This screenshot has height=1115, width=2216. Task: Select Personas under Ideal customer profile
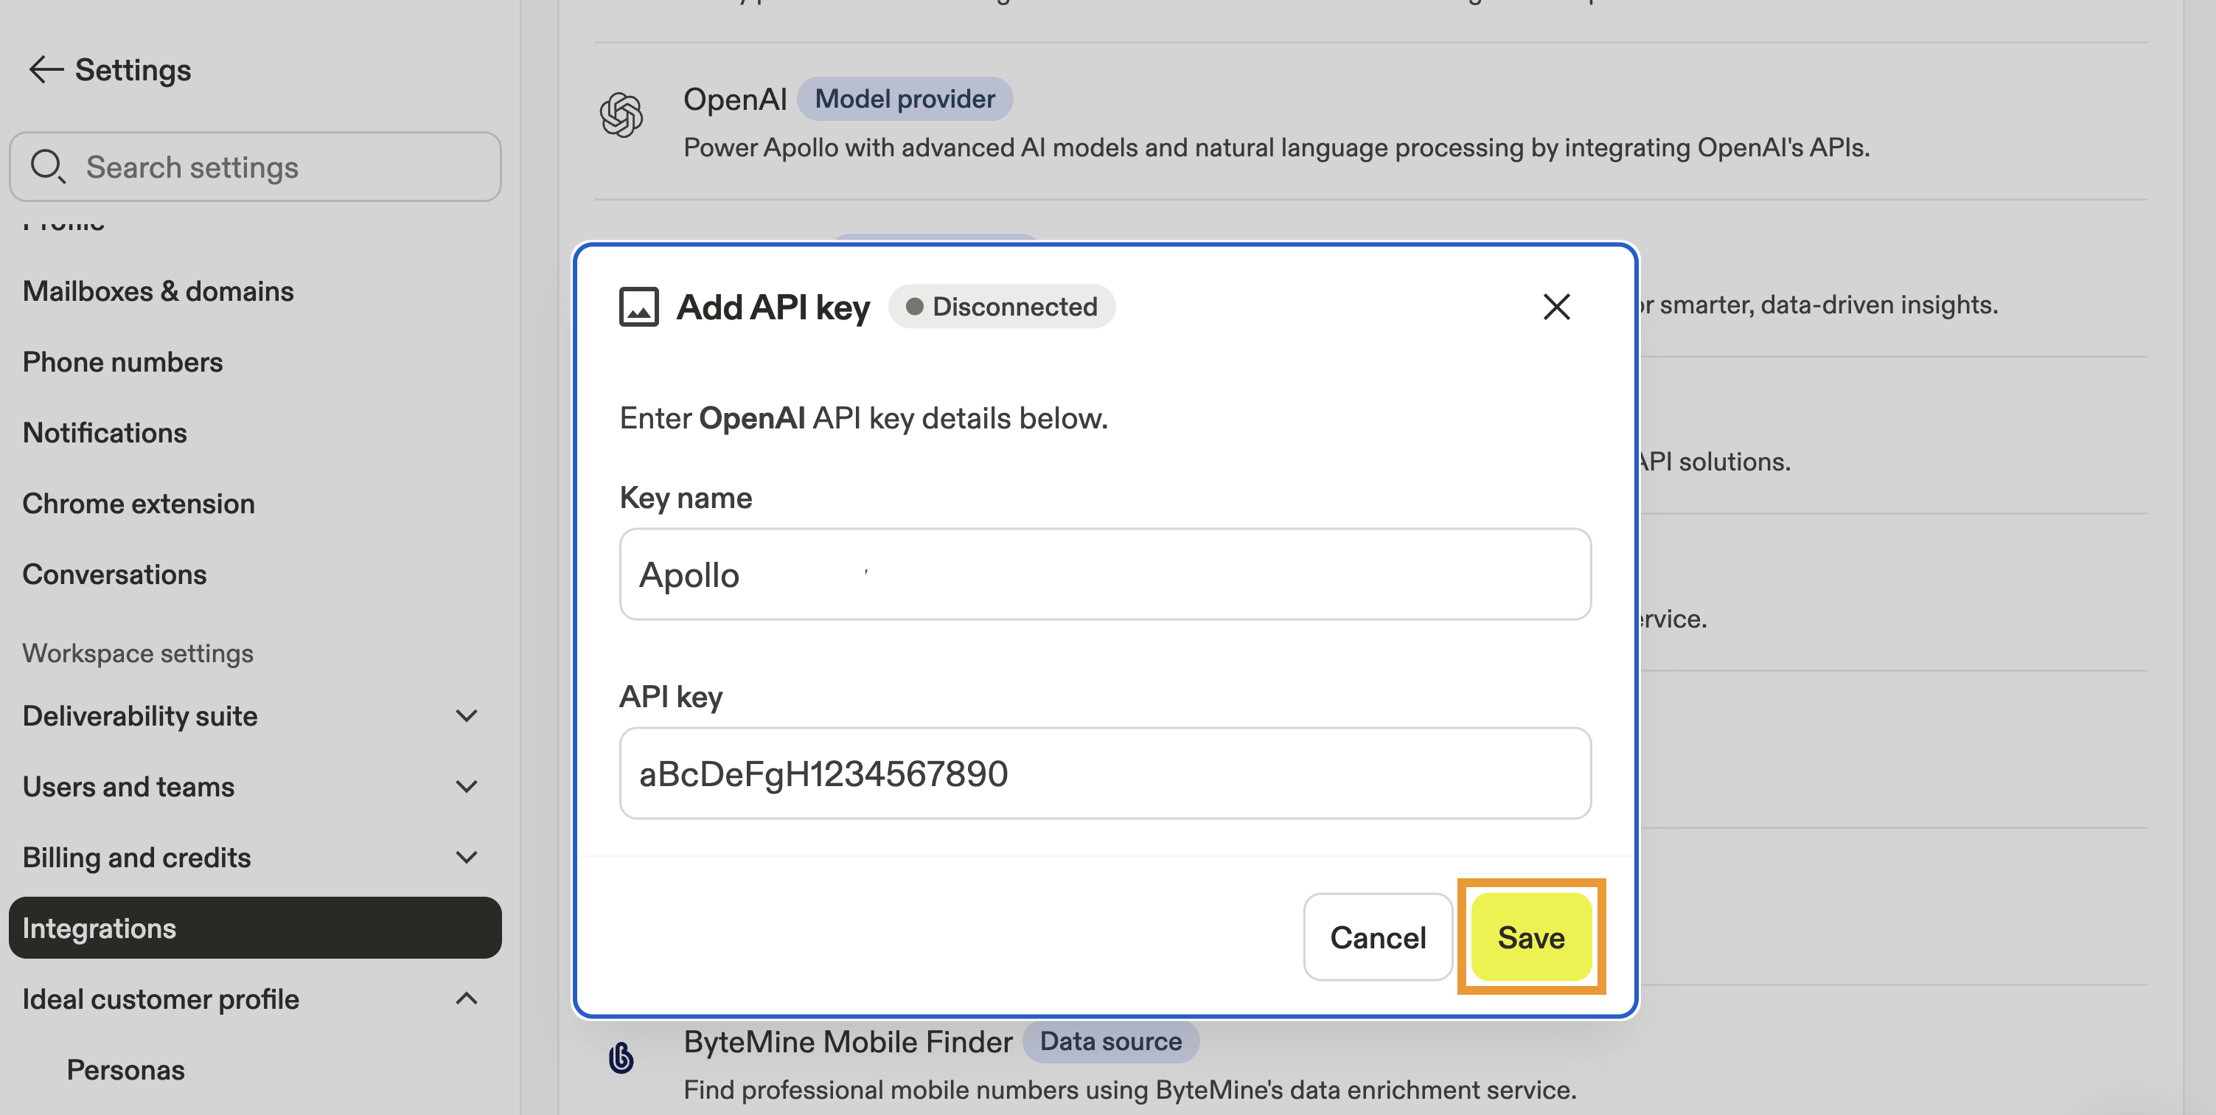125,1069
